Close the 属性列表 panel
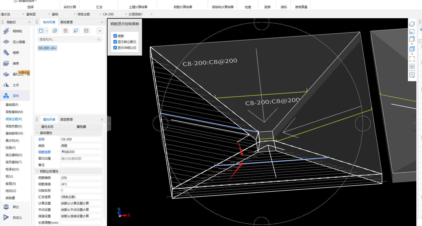The width and height of the screenshot is (422, 226). click(102, 120)
